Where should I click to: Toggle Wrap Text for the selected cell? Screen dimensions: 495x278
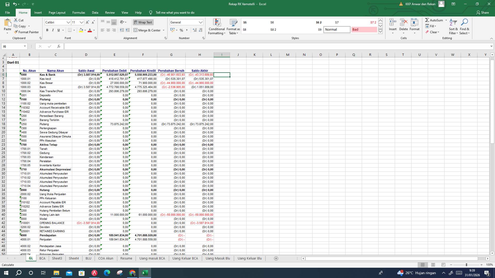[143, 22]
